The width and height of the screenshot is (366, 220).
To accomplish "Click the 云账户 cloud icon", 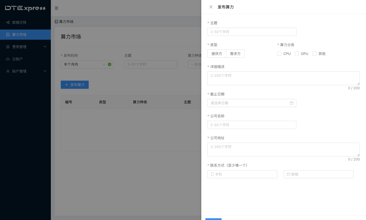I will (x=8, y=59).
